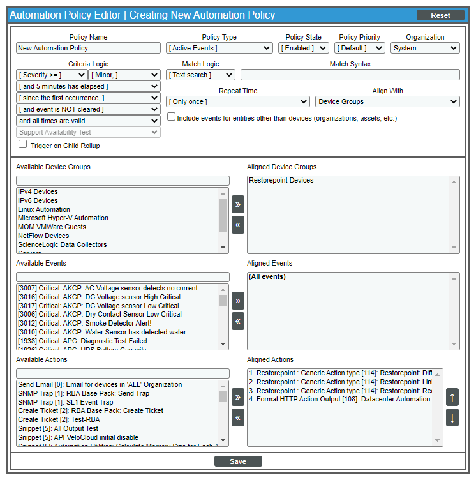Click the Save button

coord(238,461)
